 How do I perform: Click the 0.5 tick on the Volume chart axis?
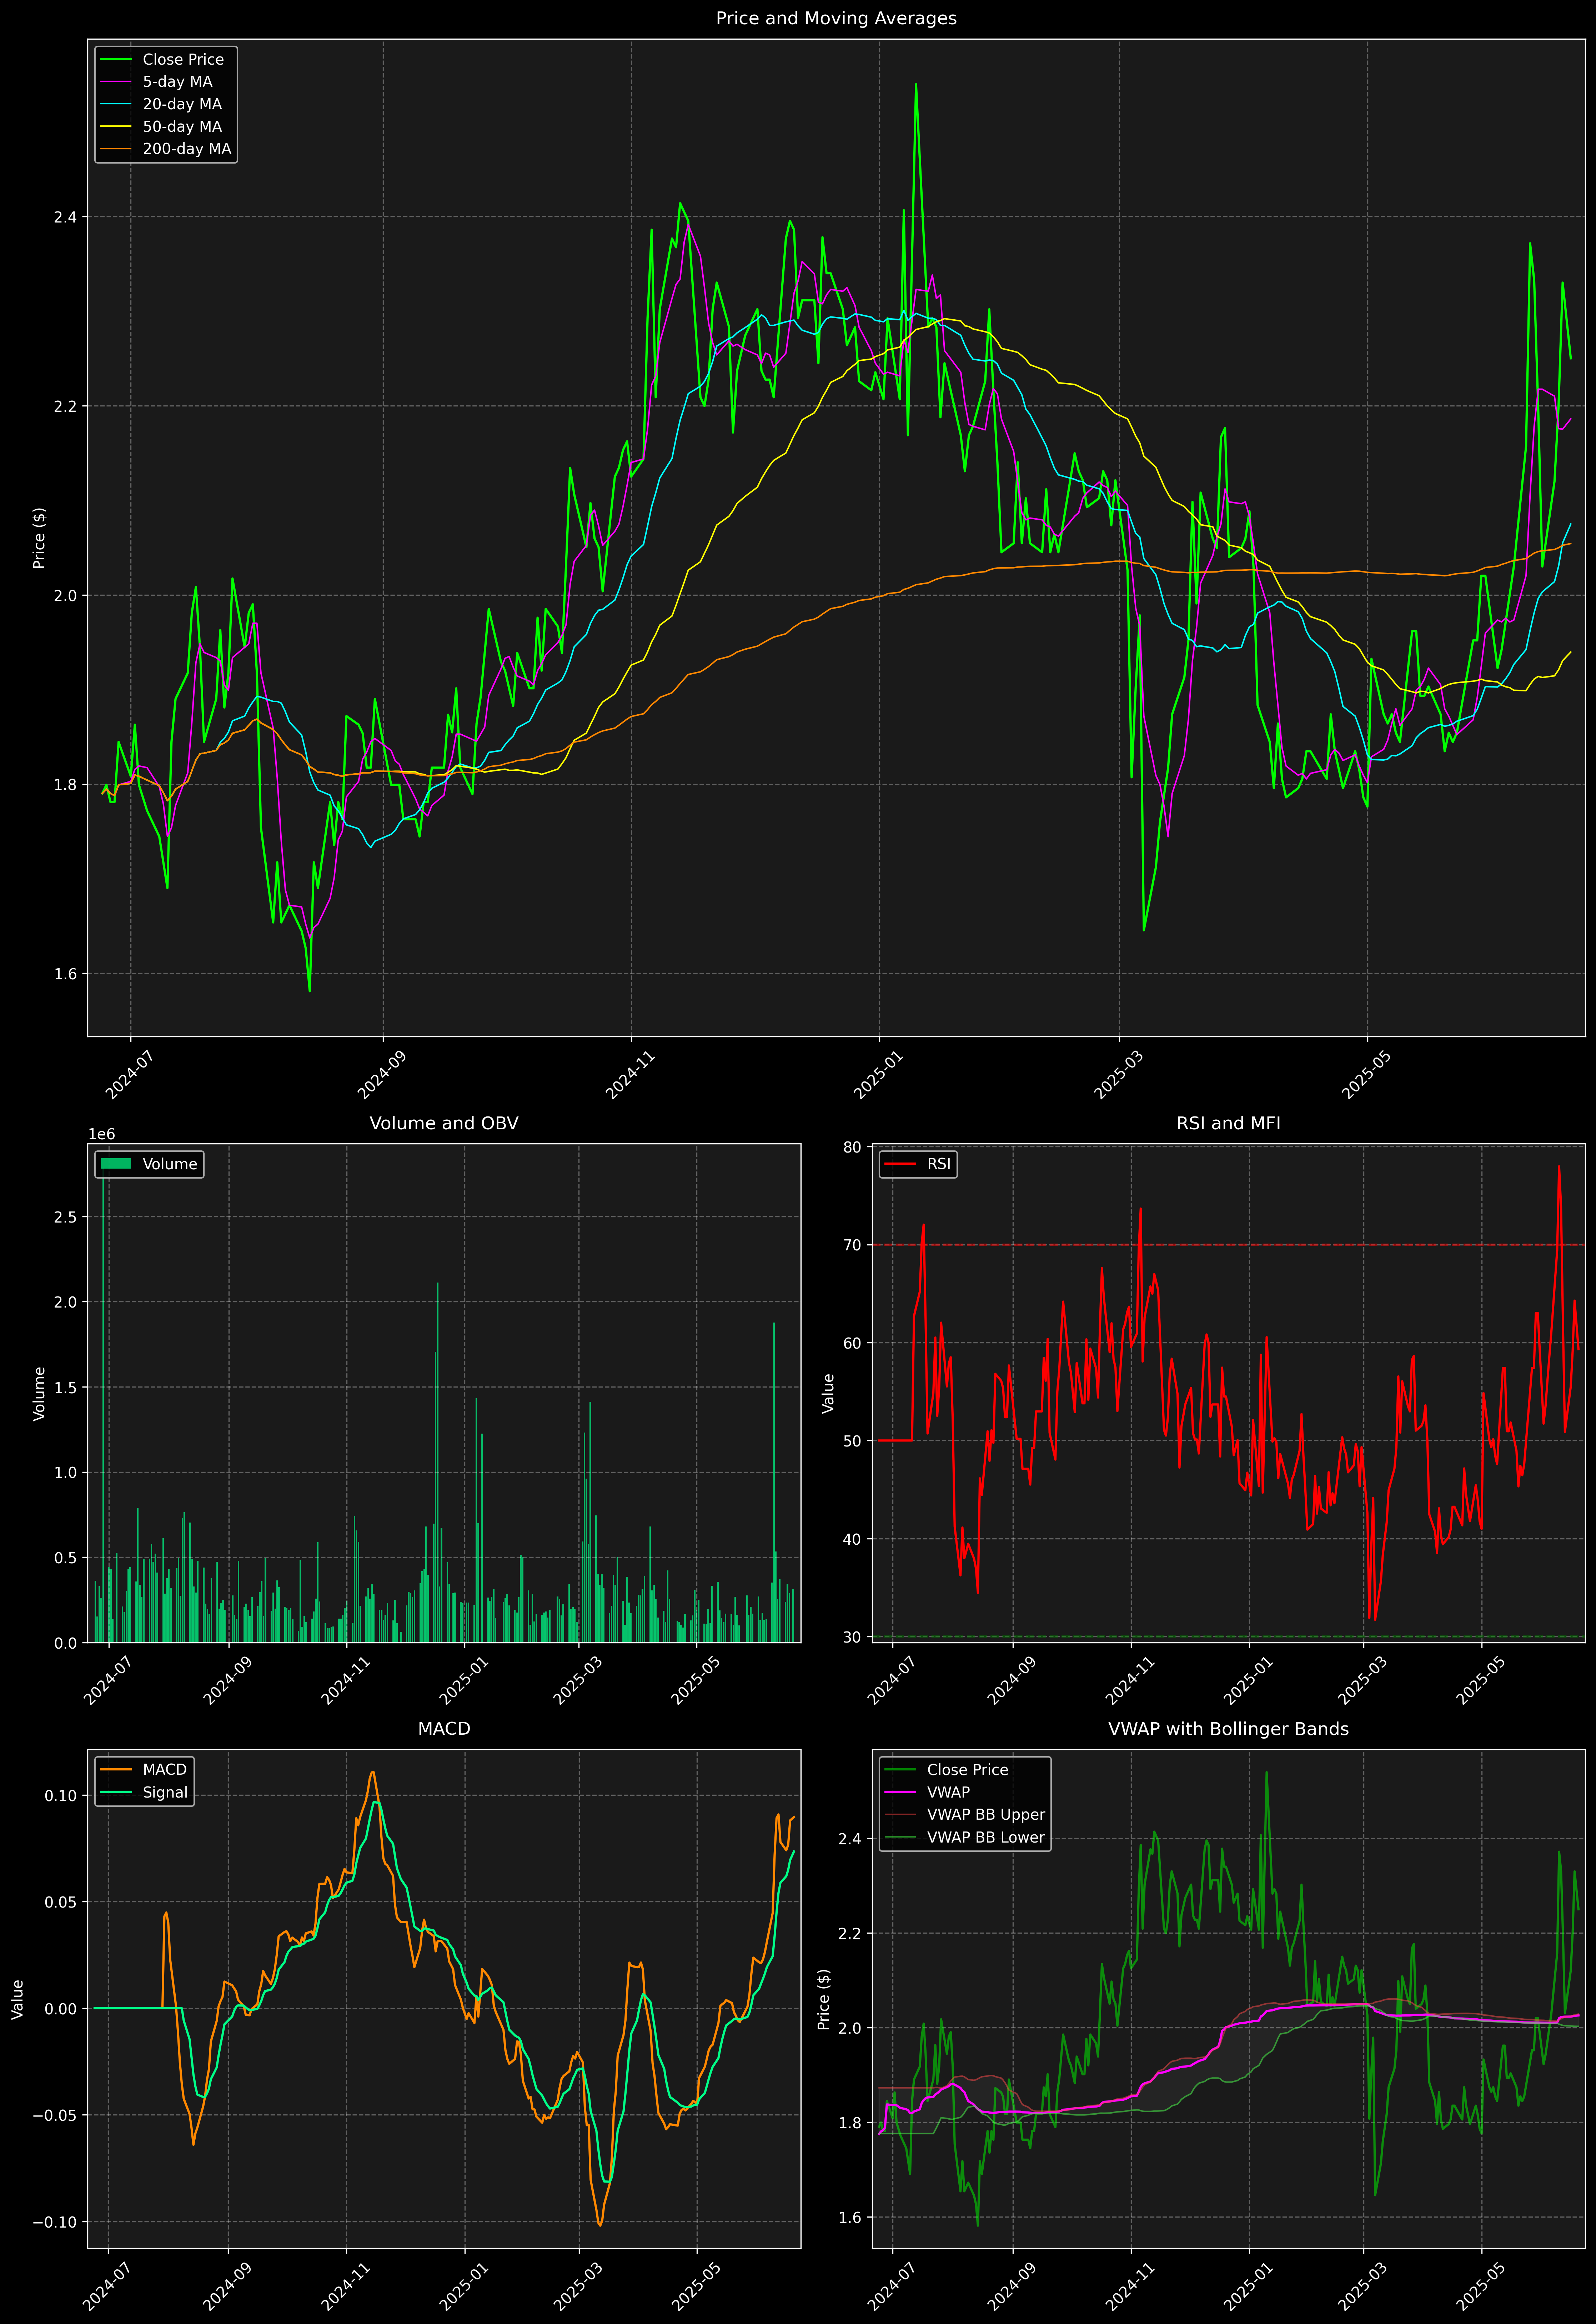coord(65,1558)
